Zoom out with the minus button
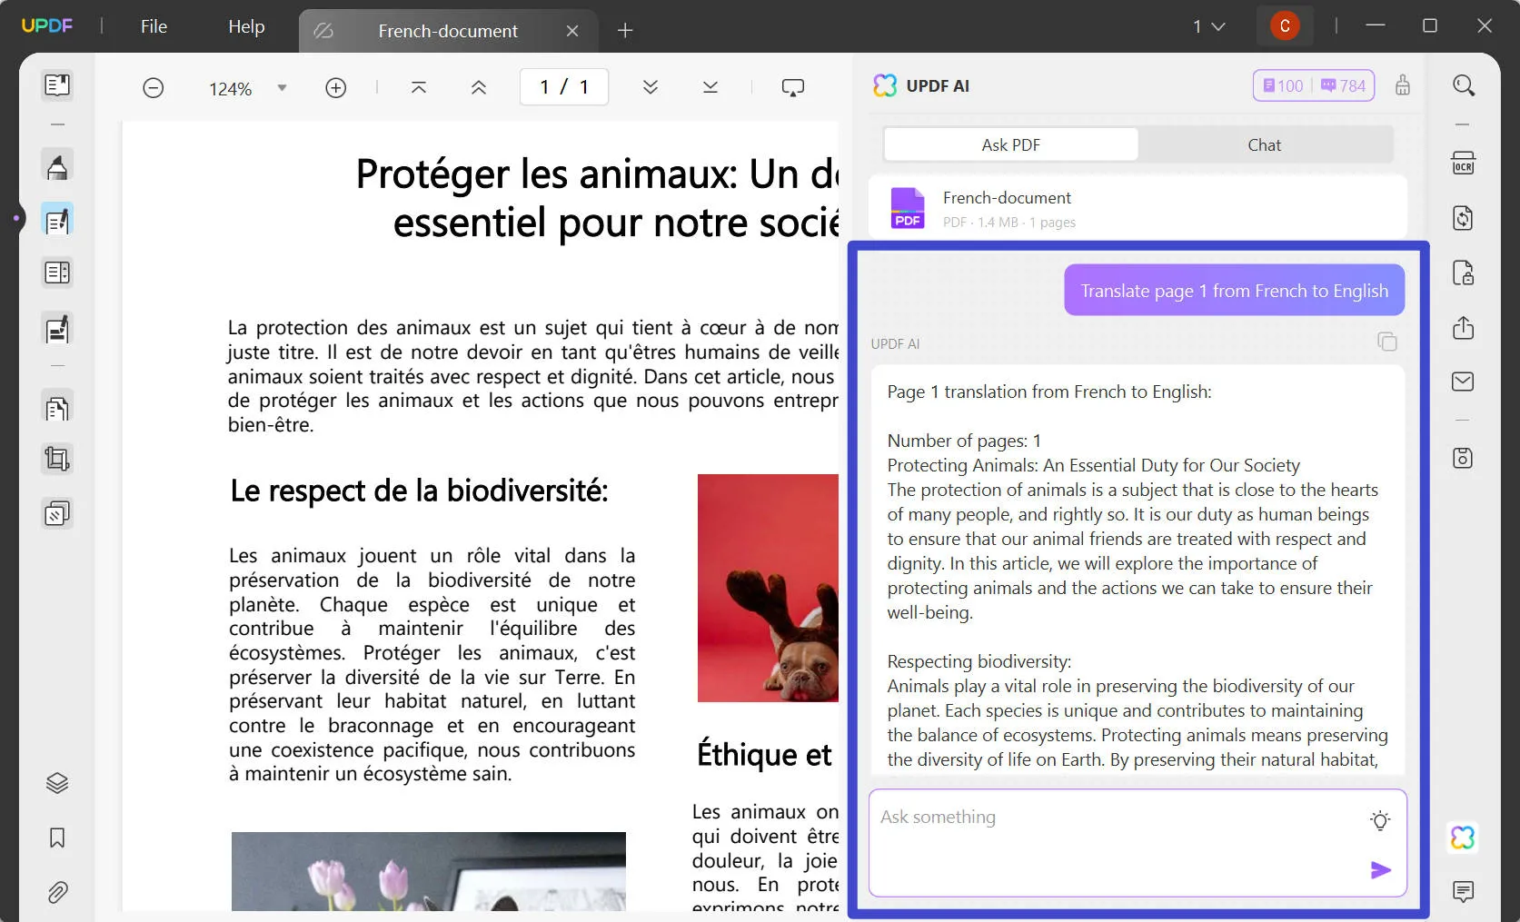The width and height of the screenshot is (1520, 922). 154,88
